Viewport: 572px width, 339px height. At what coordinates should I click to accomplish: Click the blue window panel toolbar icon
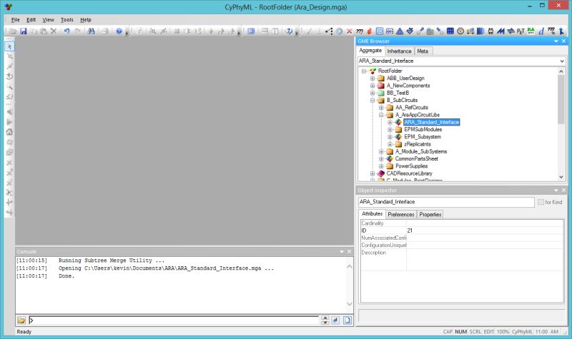coord(251,31)
